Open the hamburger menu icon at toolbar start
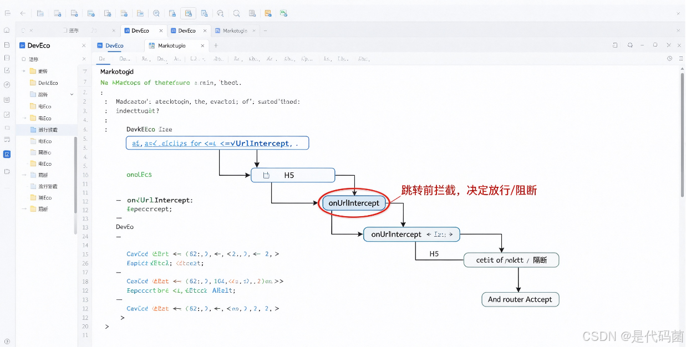686x347 pixels. pyautogui.click(x=7, y=13)
